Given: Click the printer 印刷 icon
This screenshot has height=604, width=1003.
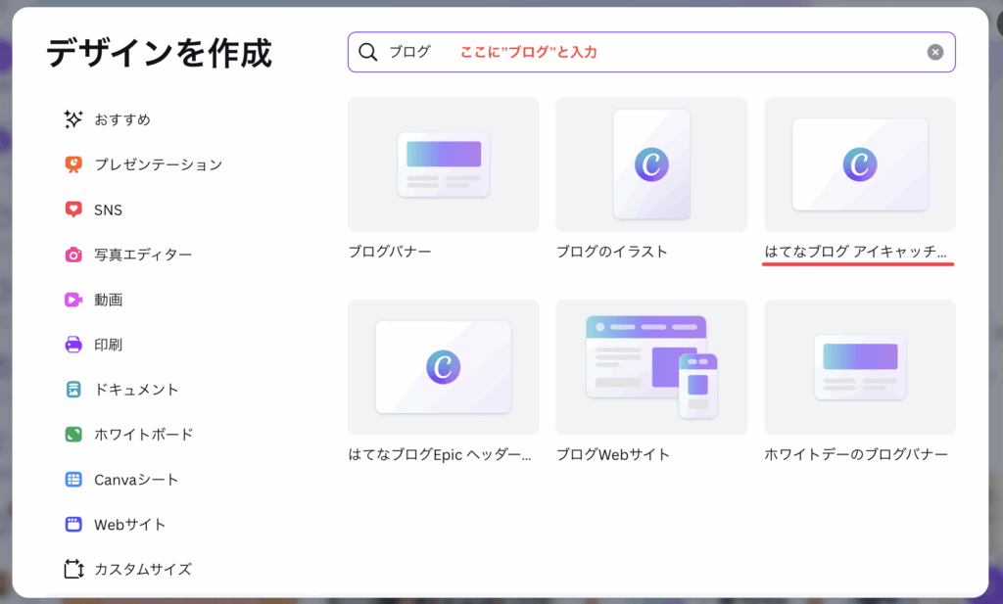Looking at the screenshot, I should [73, 345].
